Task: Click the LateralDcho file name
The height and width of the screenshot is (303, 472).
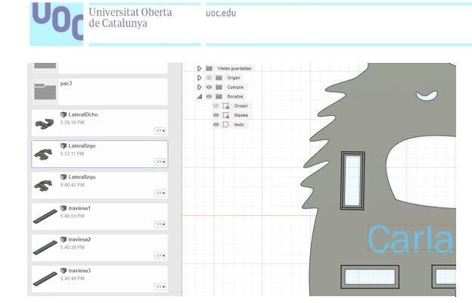Action: 83,114
